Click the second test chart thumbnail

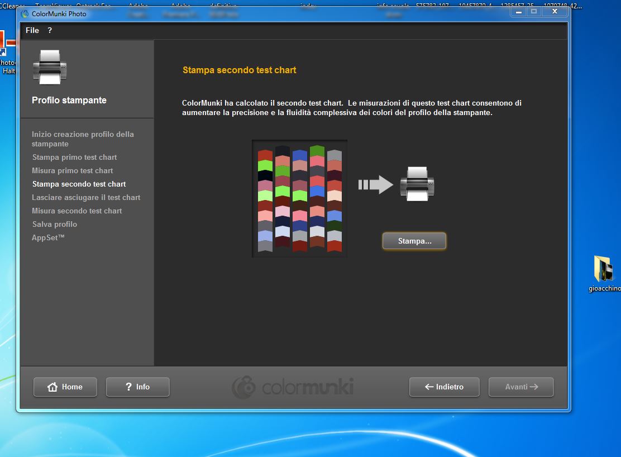pyautogui.click(x=300, y=198)
